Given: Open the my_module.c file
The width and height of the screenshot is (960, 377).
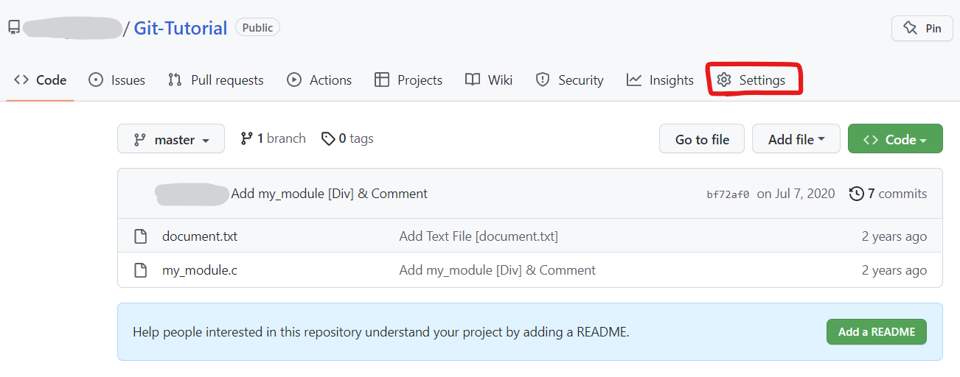Looking at the screenshot, I should 200,270.
